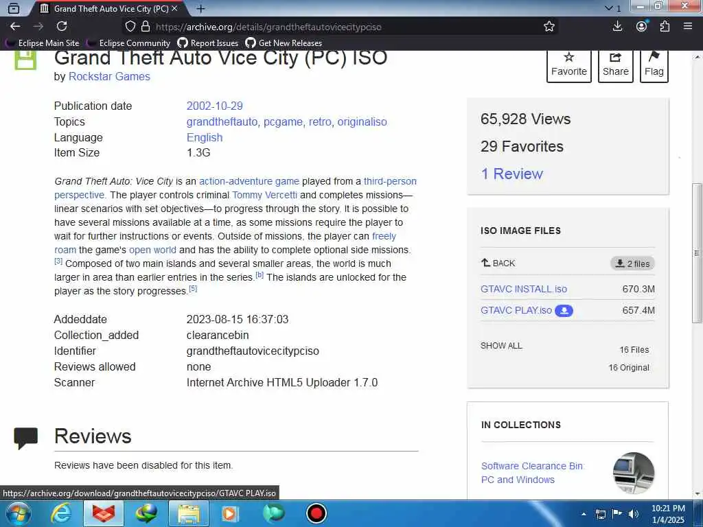Go BACK in ISO image files list

tap(498, 263)
